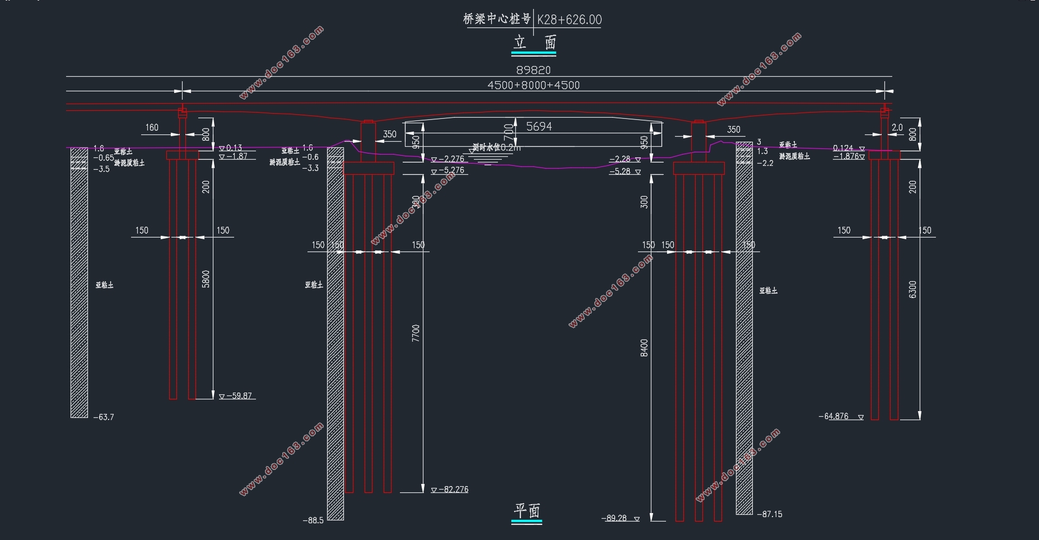Select the -82.276 pile tip elevation
The height and width of the screenshot is (540, 1039).
[x=453, y=489]
